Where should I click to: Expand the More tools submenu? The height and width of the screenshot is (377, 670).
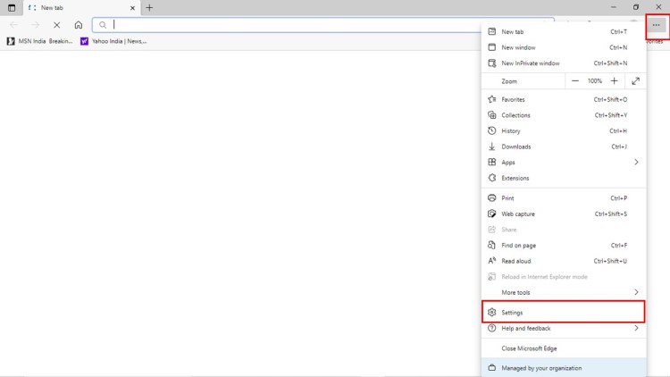[563, 292]
